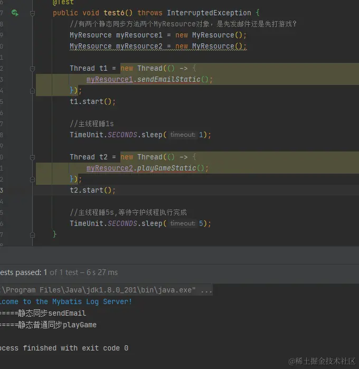The image size is (359, 369).
Task: Click fold end marker after sendEmailStatic block
Action: 33,91
